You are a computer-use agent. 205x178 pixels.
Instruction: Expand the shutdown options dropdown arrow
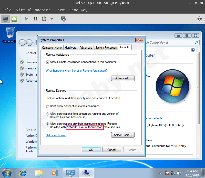[52, 19]
